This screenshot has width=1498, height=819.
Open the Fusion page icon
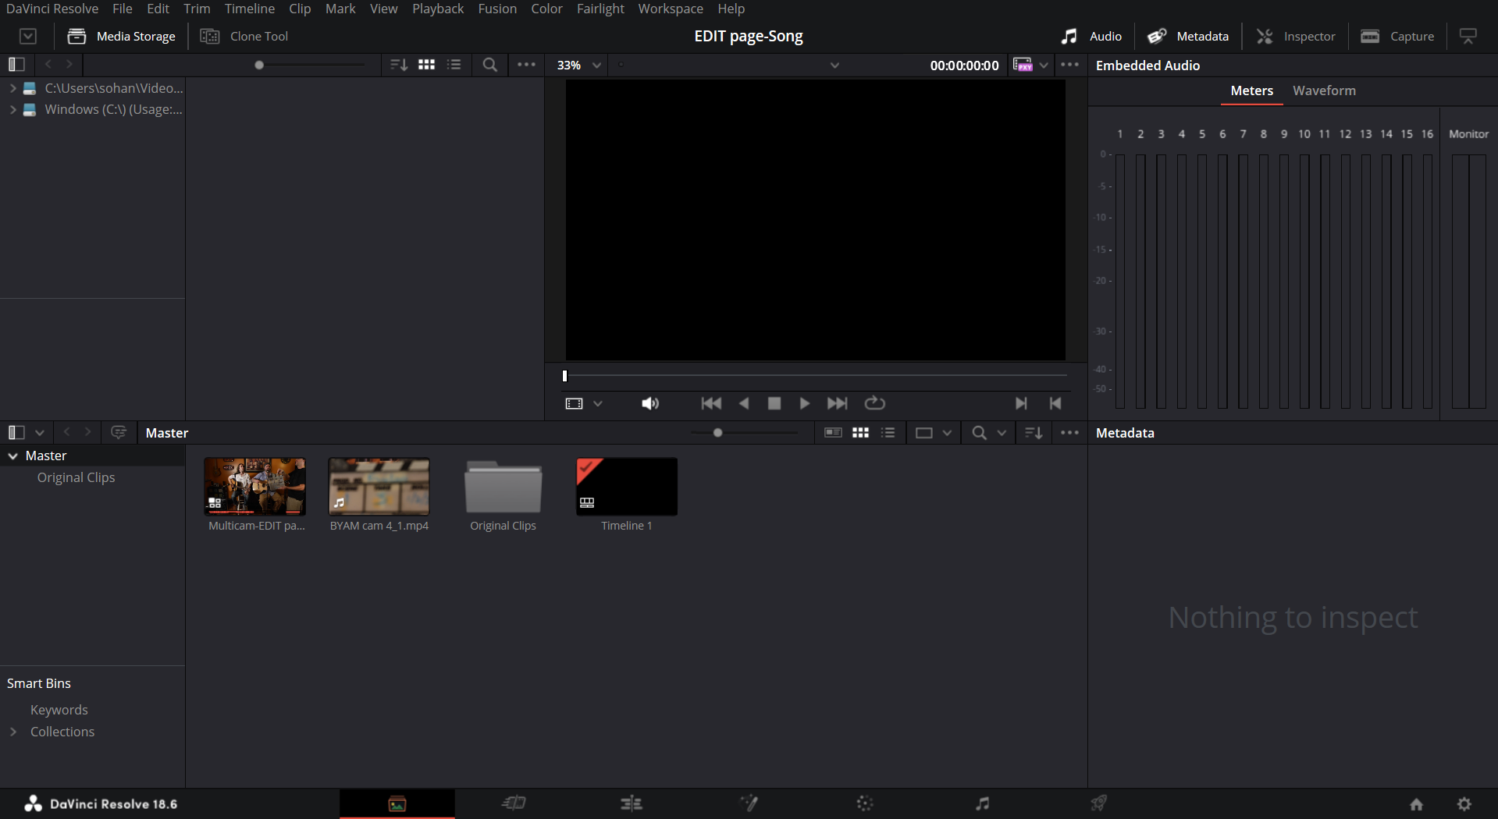click(749, 803)
